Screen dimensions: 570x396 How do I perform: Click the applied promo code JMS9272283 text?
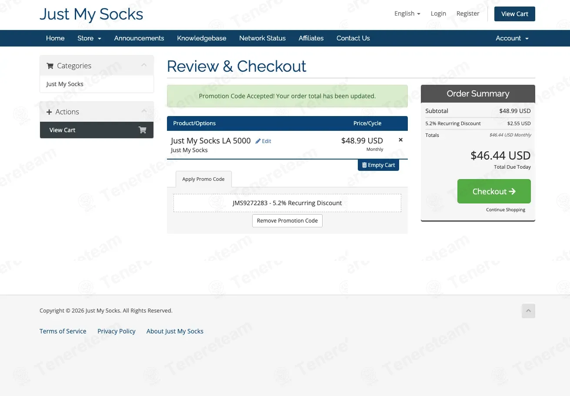click(x=287, y=203)
